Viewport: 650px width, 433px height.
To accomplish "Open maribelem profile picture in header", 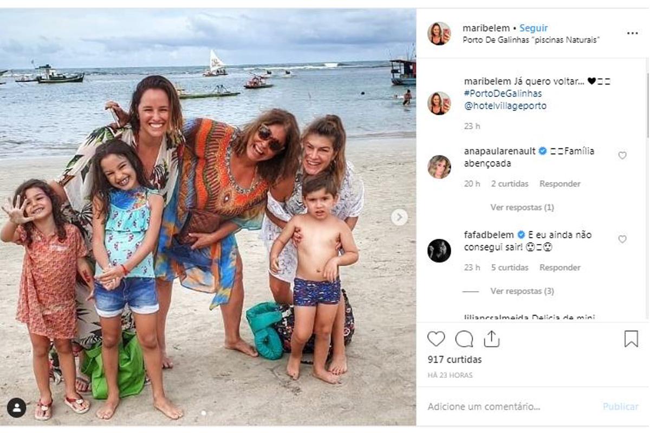I will click(439, 34).
